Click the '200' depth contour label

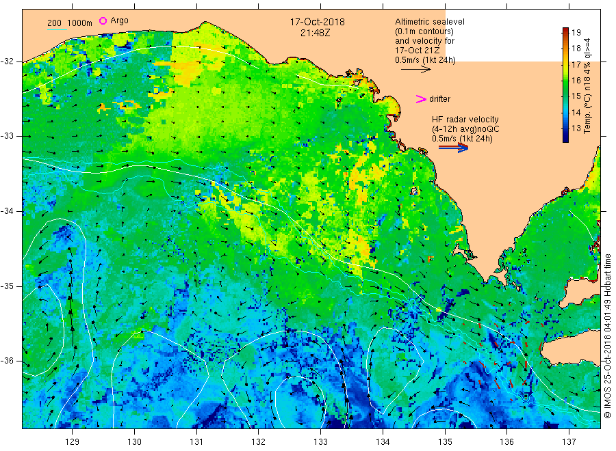[x=54, y=23]
